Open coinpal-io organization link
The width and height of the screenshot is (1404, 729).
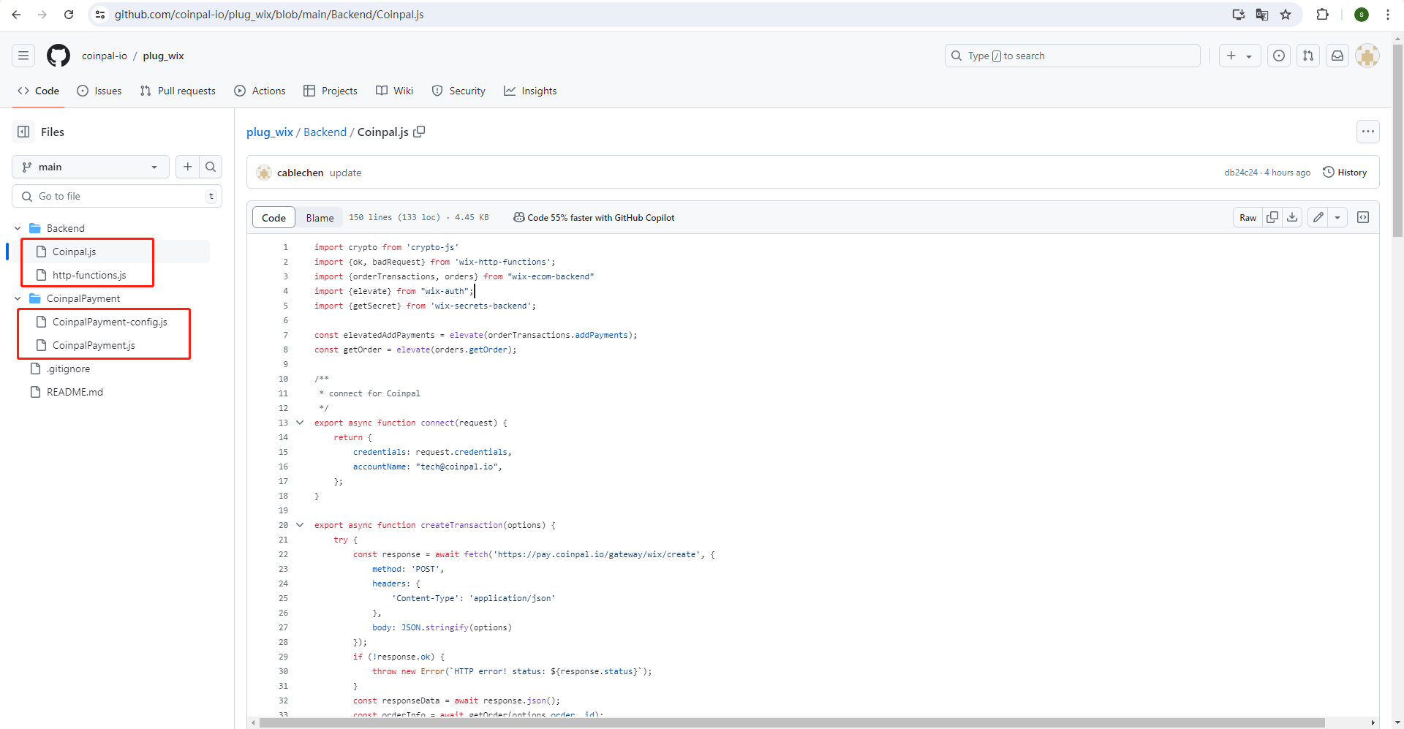(x=104, y=56)
